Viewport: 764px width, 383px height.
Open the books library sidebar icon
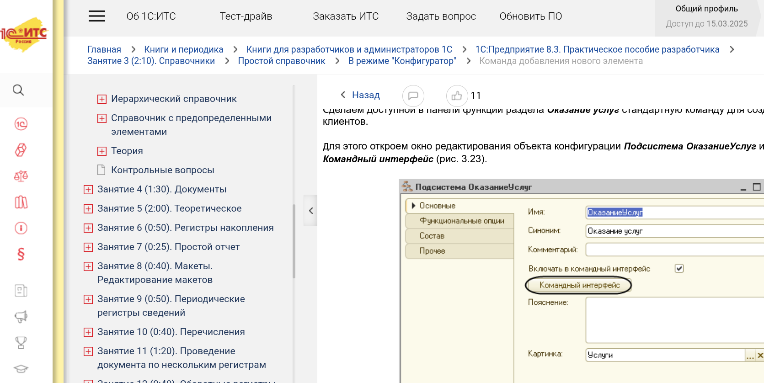(21, 202)
